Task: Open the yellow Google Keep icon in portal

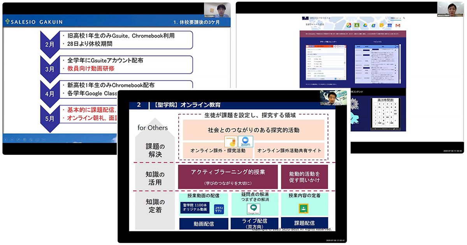Action: pyautogui.click(x=382, y=25)
